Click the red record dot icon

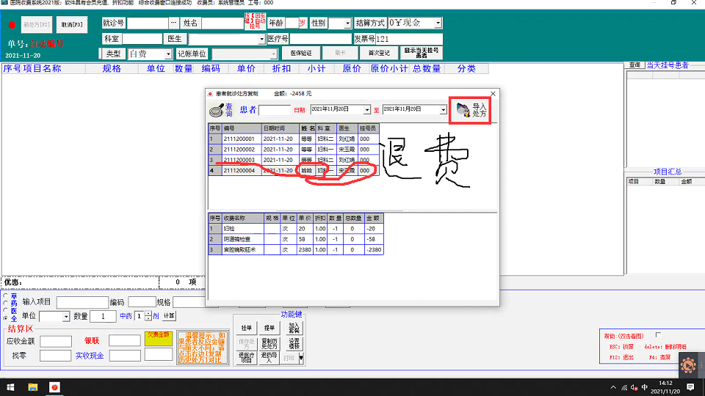point(12,26)
